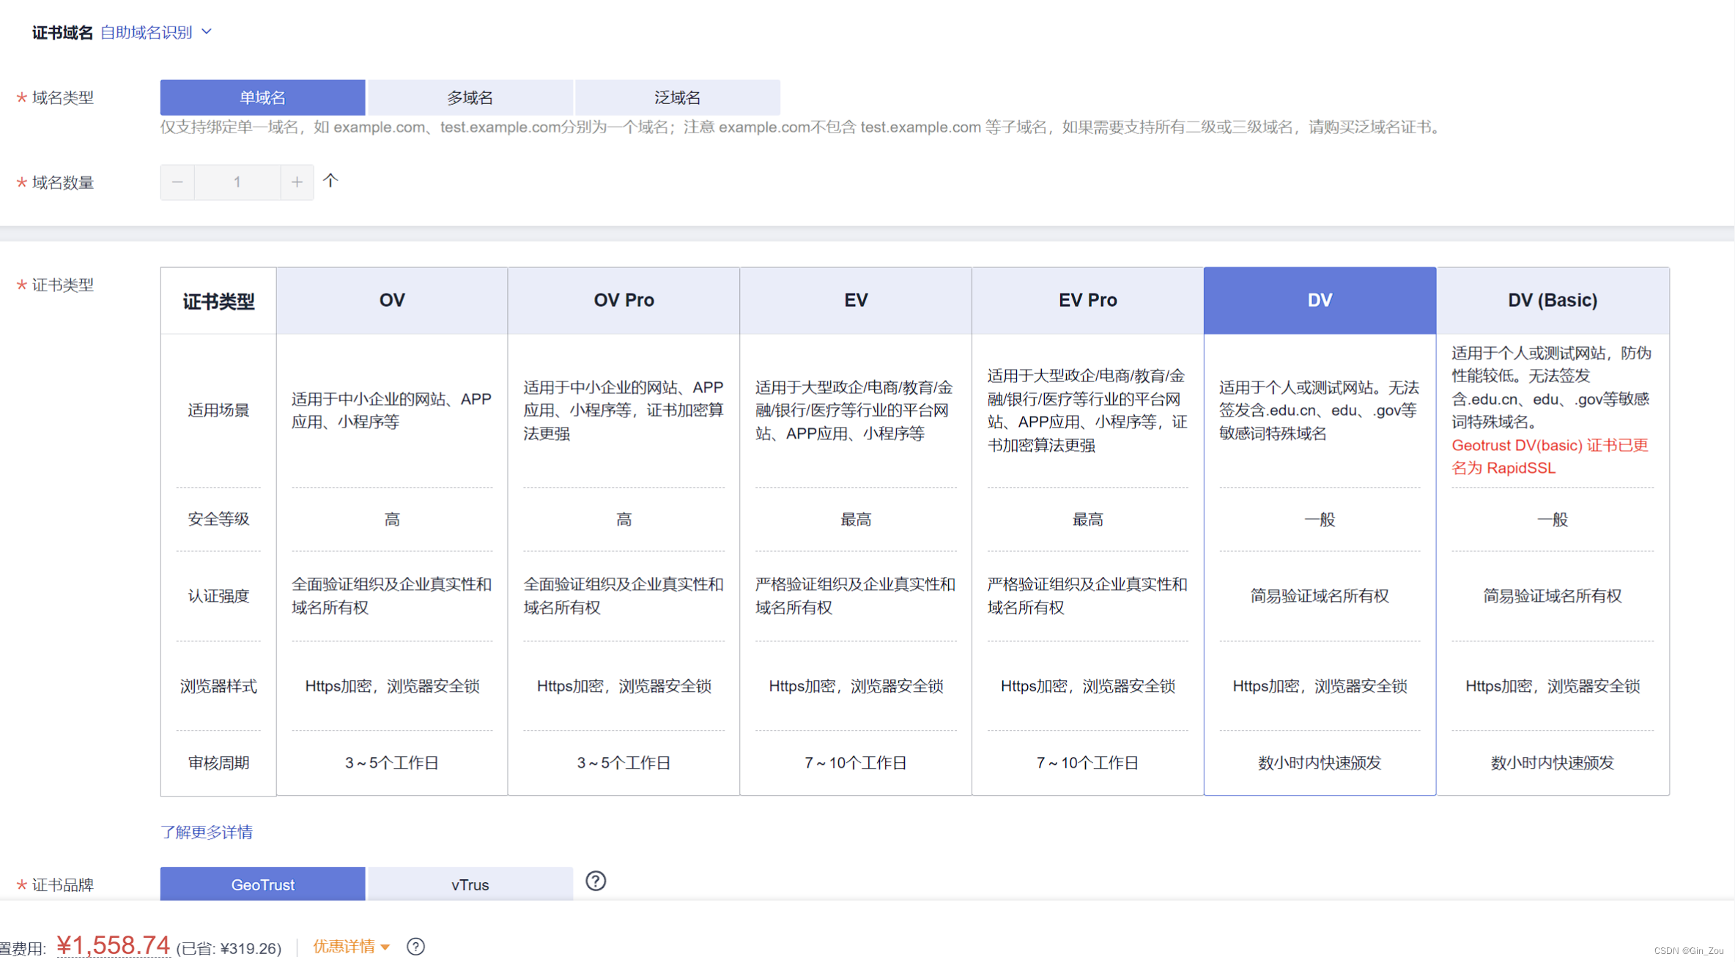Select the 多域名 domain type
This screenshot has width=1735, height=962.
pyautogui.click(x=470, y=97)
